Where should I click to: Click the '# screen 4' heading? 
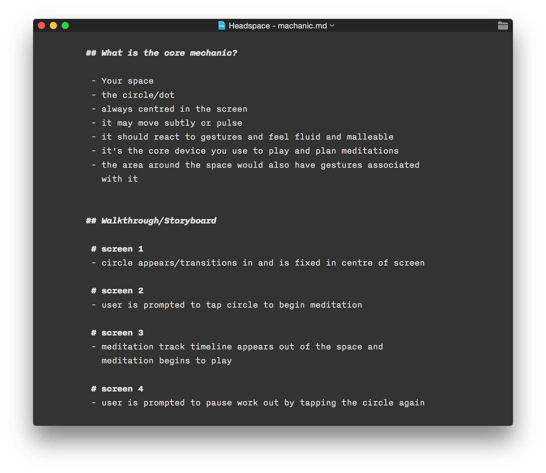coord(117,389)
